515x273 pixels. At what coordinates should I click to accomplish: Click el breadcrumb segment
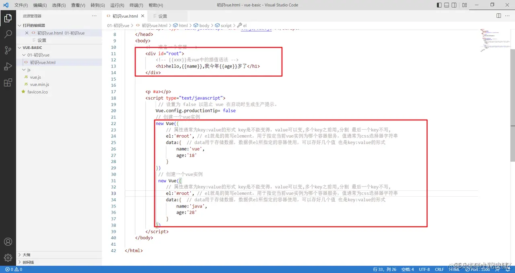(245, 25)
